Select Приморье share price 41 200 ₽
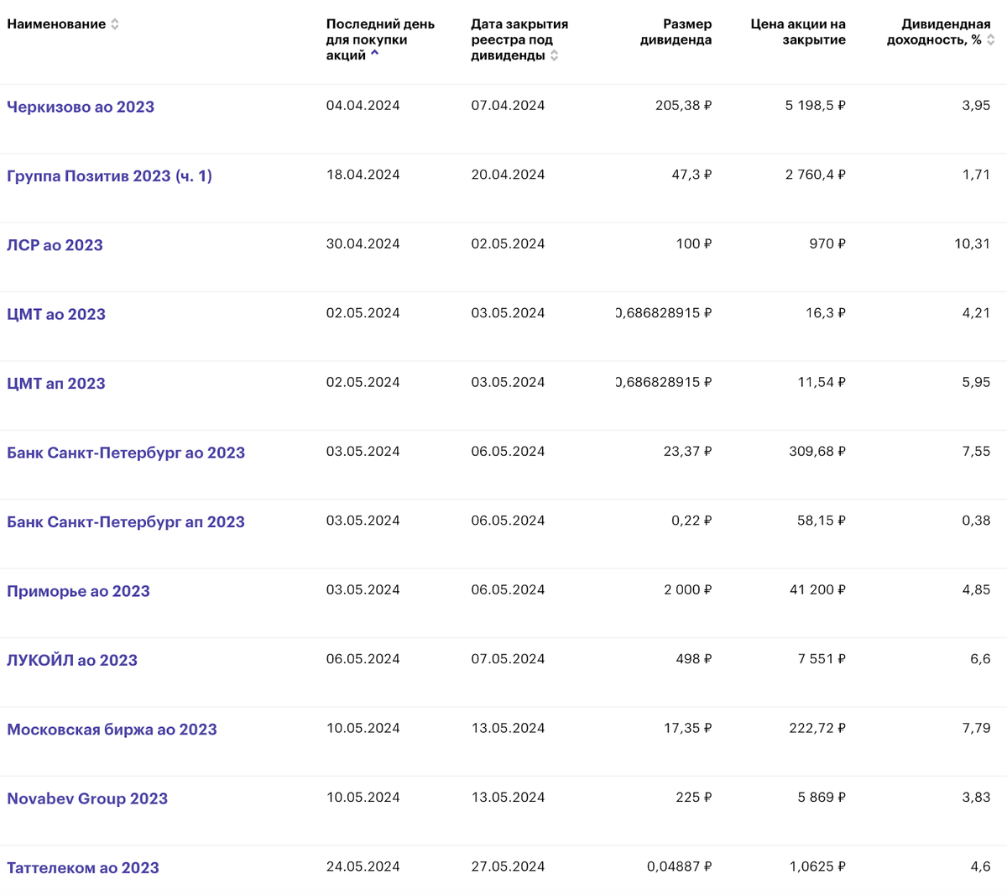Screen dimensions: 1007x895 (x=817, y=590)
